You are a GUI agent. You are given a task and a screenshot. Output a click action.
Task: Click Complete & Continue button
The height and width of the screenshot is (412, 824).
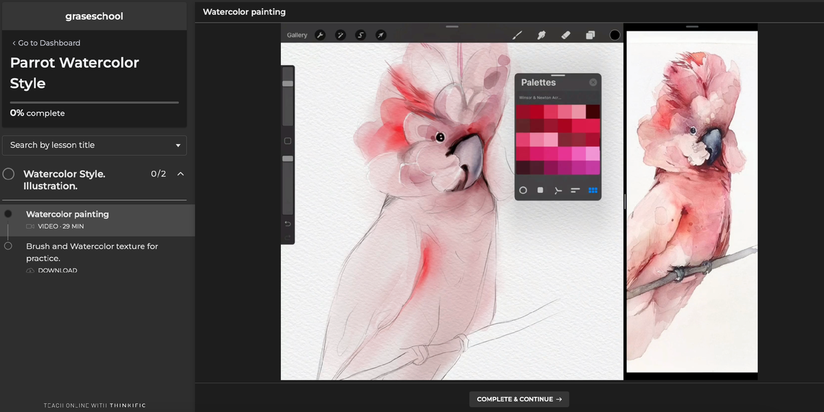coord(519,399)
